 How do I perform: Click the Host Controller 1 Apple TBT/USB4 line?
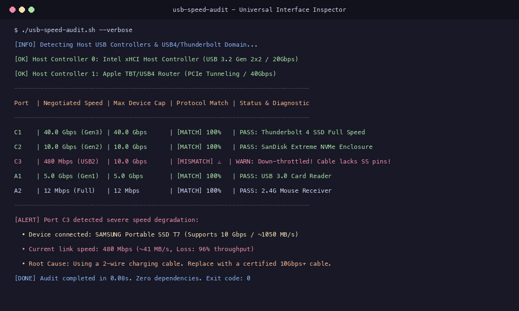pos(145,74)
